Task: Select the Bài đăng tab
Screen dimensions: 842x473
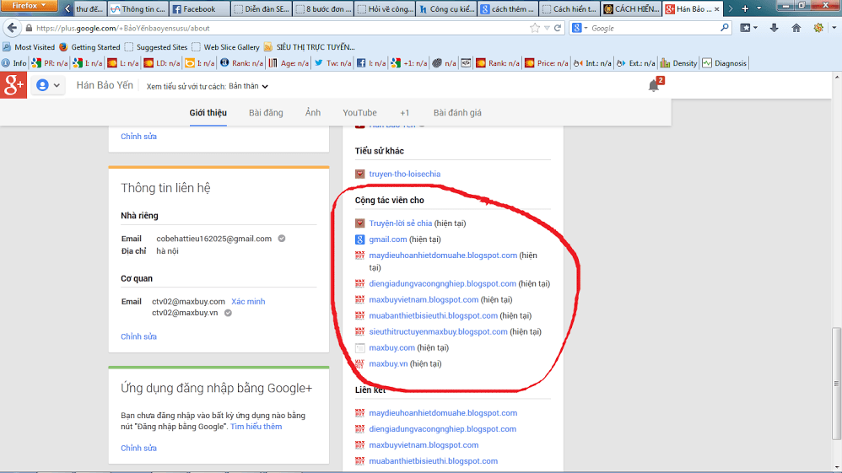Action: coord(266,113)
